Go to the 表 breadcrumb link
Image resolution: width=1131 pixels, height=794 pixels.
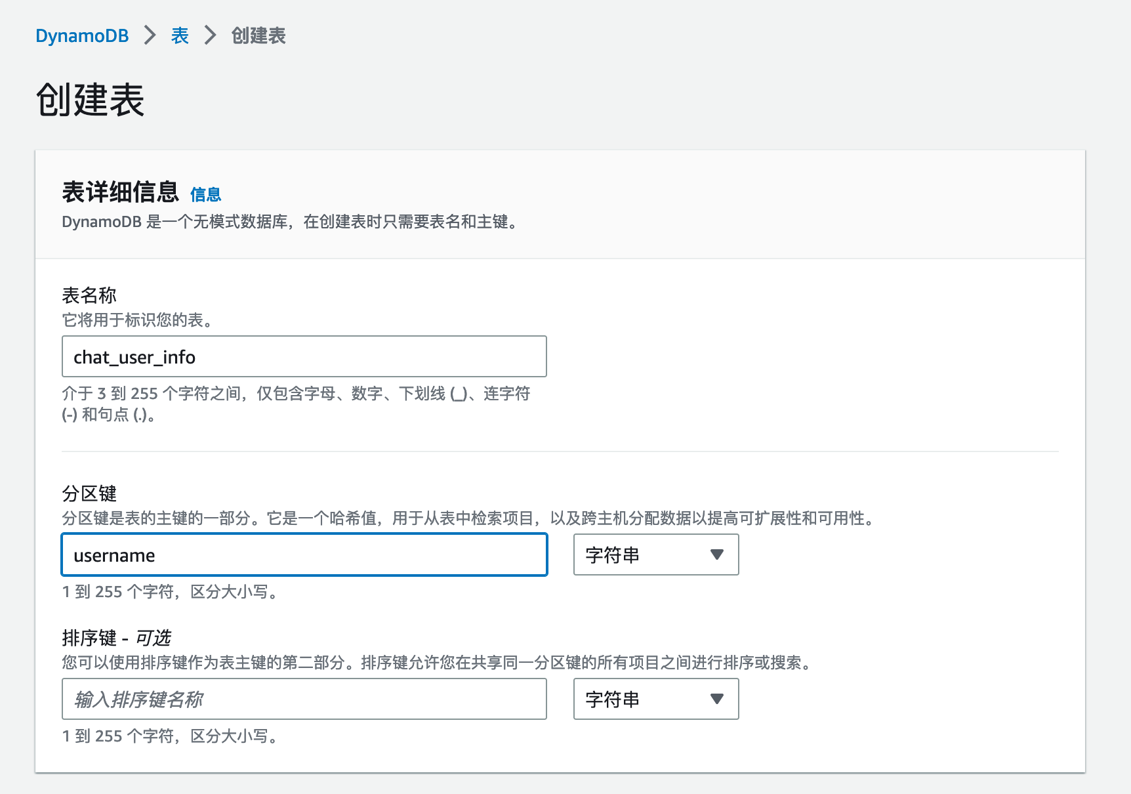[180, 35]
